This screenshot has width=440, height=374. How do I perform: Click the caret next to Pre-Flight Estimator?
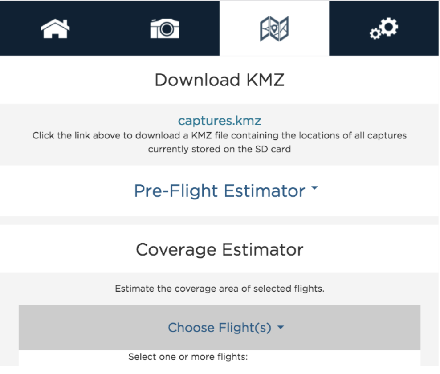[314, 188]
